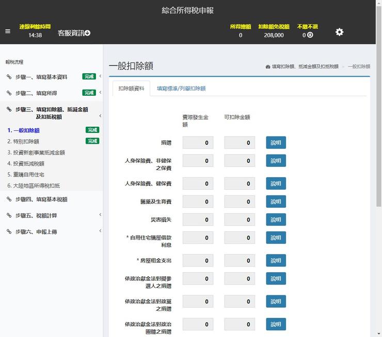Click the 房屋租金支出 actual amount field

198,261
